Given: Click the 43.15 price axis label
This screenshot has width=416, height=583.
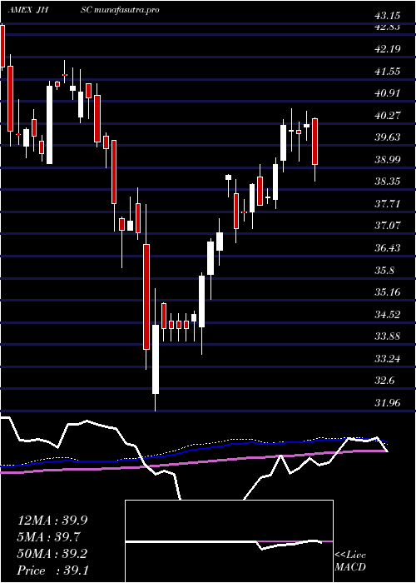Looking at the screenshot, I should pyautogui.click(x=388, y=16).
